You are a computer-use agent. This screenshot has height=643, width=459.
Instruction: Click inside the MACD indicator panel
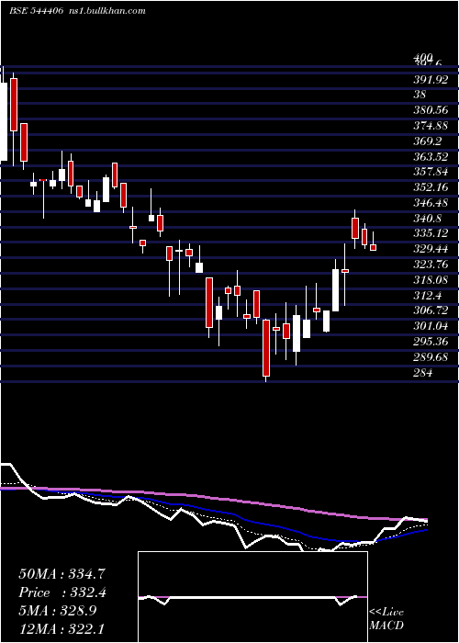252,597
